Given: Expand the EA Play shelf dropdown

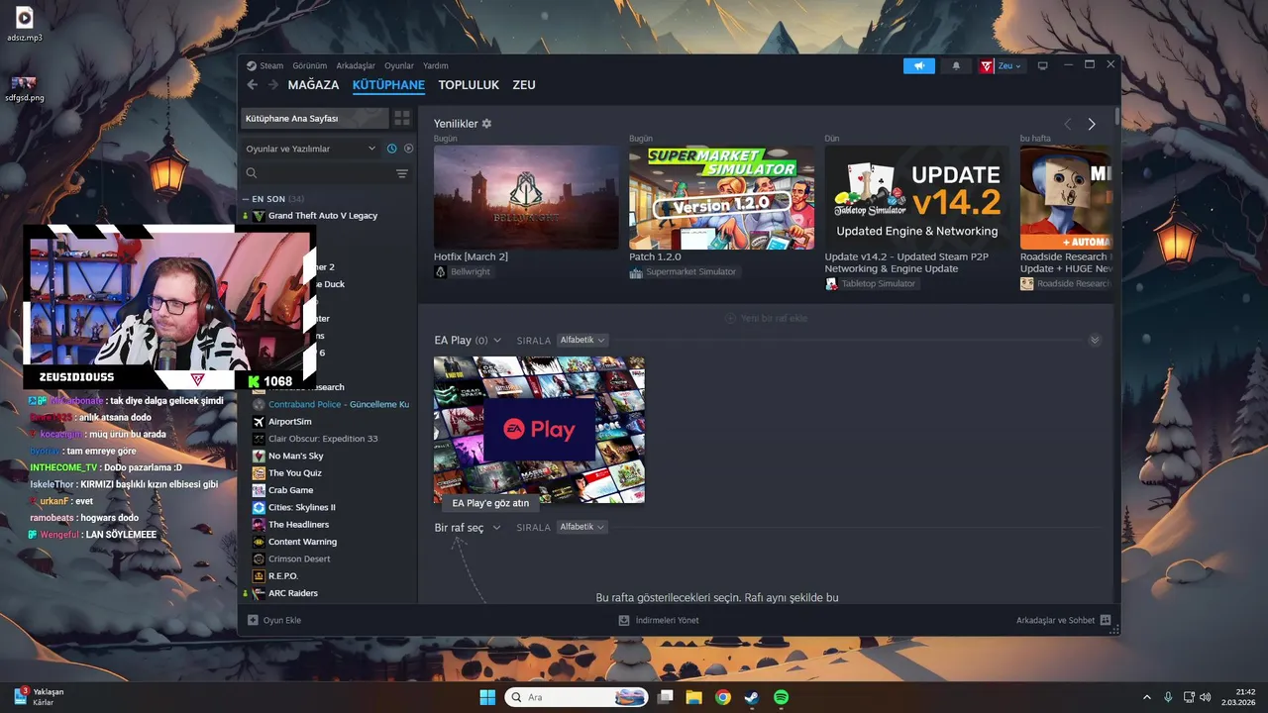Looking at the screenshot, I should pyautogui.click(x=497, y=341).
